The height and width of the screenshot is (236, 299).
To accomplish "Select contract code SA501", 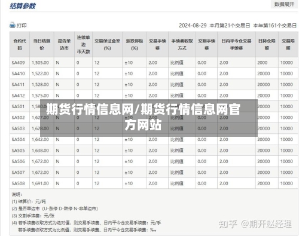I will click(x=18, y=106).
